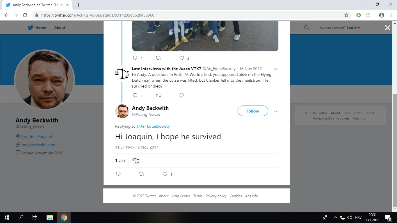This screenshot has height=223, width=397.
Task: Open the Log in dropdown
Action: (x=353, y=28)
